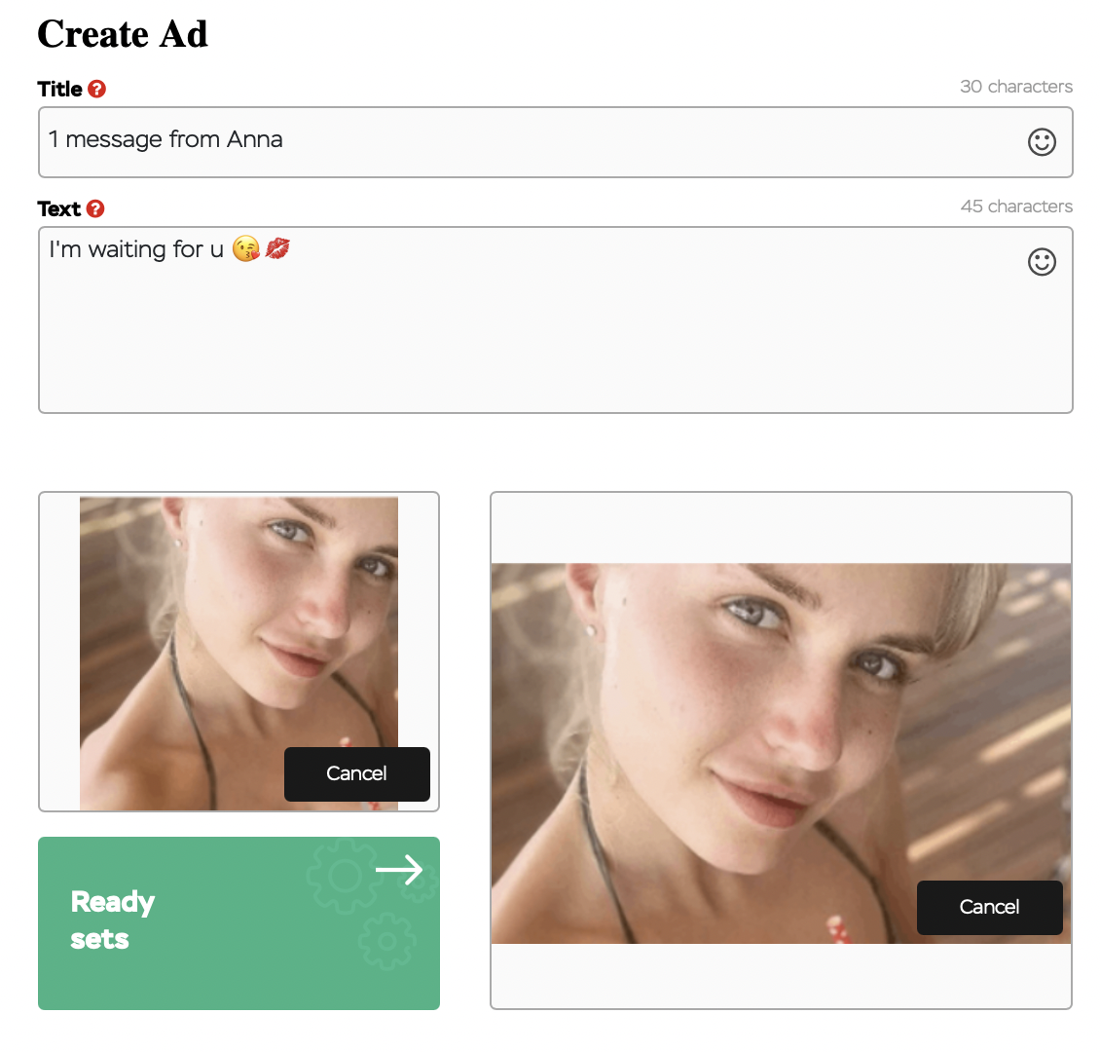Screen dimensions: 1100x1052
Task: Open emoji picker in Text field
Action: (1042, 262)
